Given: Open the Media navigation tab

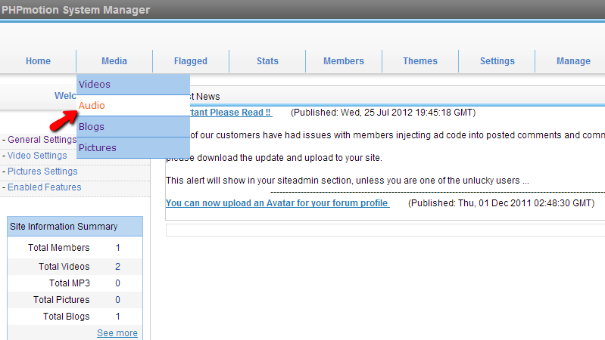Looking at the screenshot, I should [x=114, y=61].
